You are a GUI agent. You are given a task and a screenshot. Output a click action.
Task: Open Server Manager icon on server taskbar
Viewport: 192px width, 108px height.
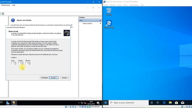coord(8,103)
